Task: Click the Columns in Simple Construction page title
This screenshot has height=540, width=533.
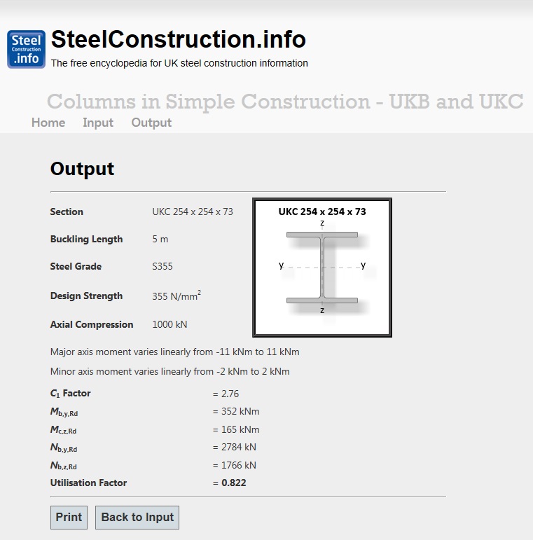Action: 285,102
